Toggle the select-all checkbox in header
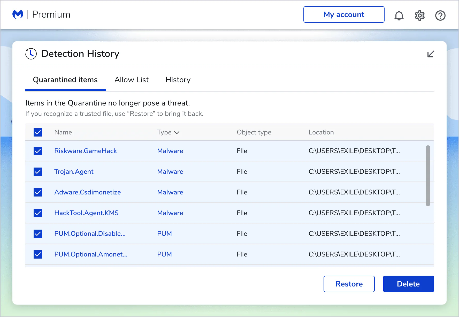This screenshot has height=317, width=459. tap(38, 132)
